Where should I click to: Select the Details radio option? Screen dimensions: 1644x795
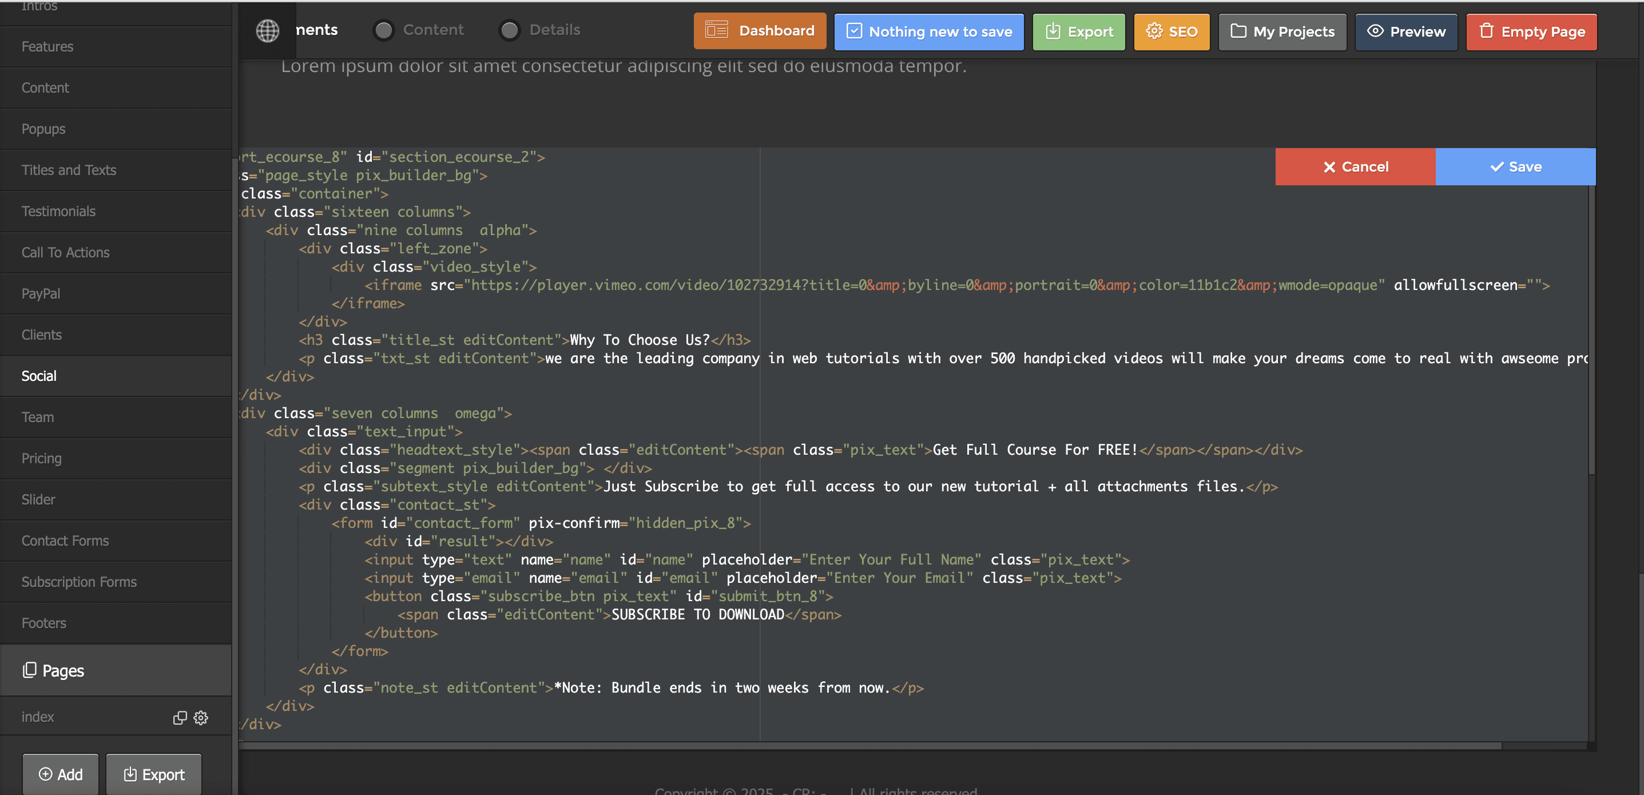[x=509, y=30]
